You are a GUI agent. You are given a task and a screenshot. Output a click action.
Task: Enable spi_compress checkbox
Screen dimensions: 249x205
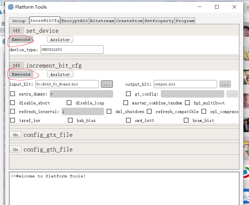(x=204, y=111)
